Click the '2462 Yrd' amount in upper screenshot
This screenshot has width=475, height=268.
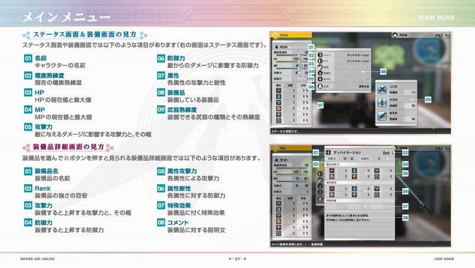442,35
